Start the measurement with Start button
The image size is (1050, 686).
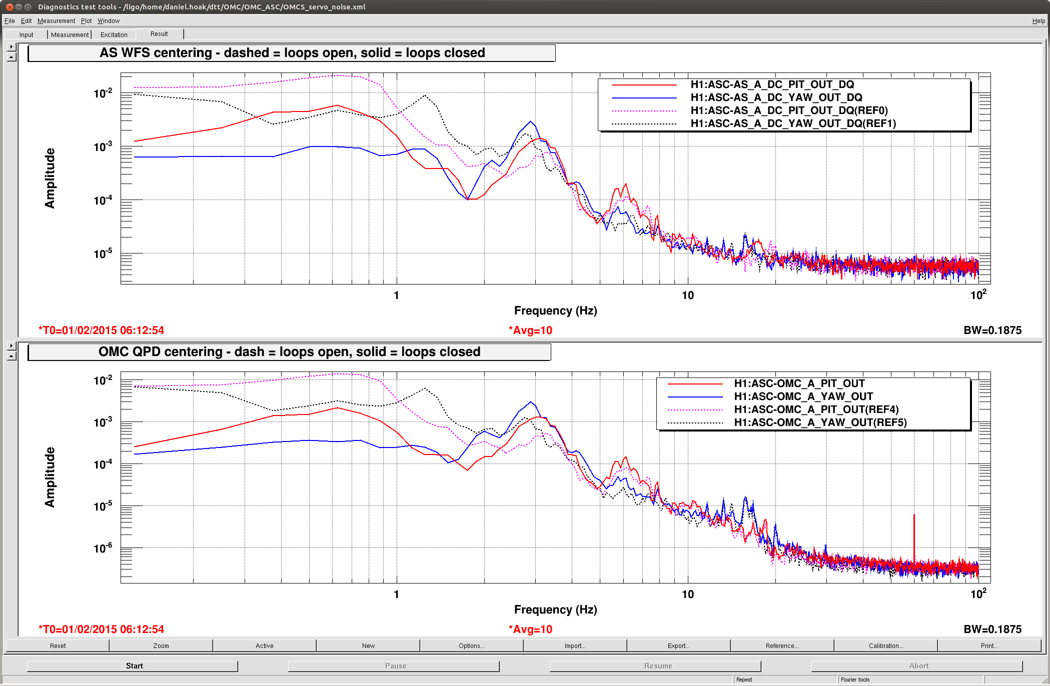(x=133, y=666)
